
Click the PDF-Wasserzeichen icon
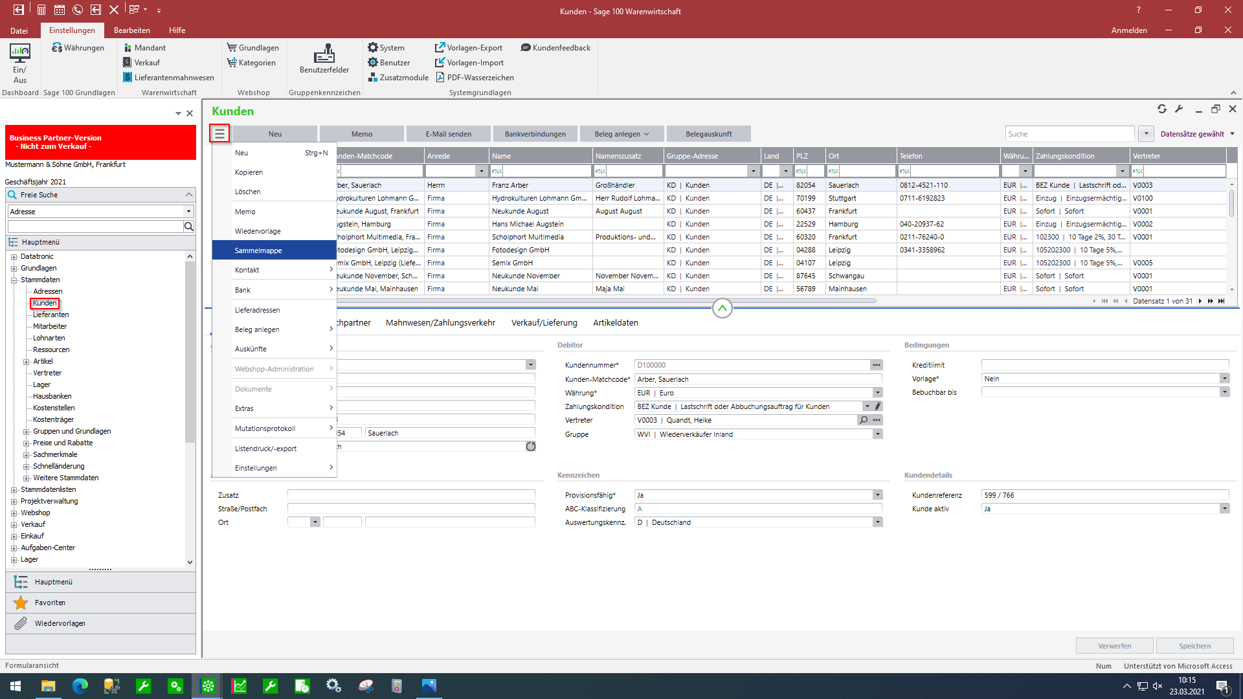coord(440,78)
